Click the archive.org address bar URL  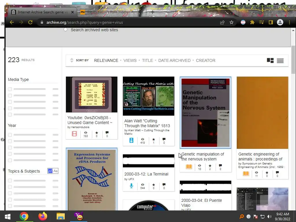click(x=85, y=22)
